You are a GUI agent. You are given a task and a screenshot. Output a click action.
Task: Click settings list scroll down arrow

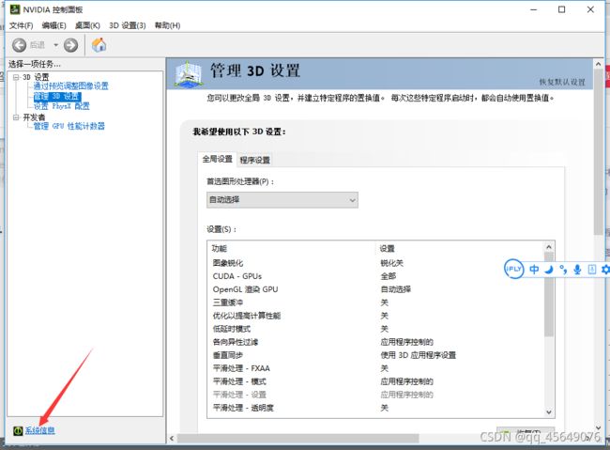coord(549,412)
